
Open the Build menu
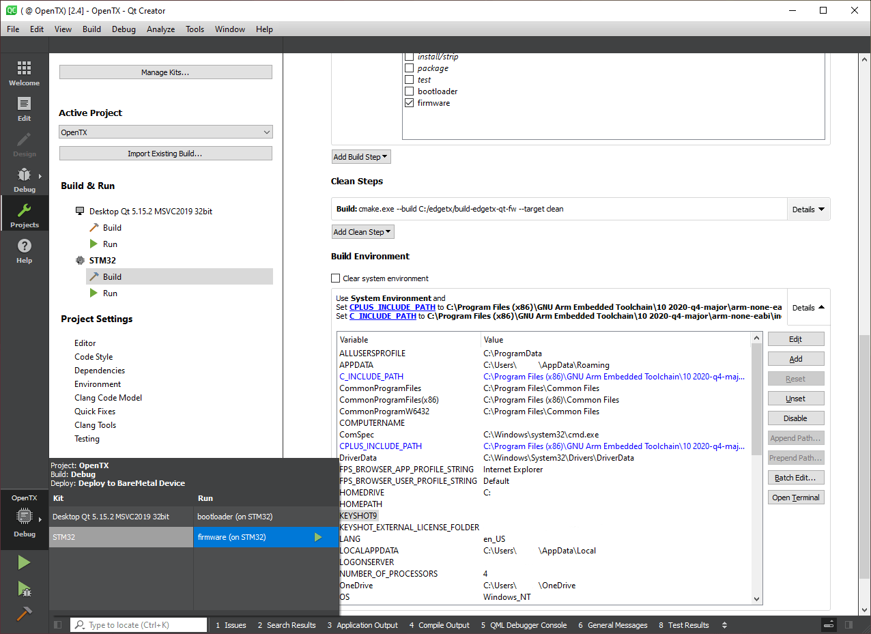(x=91, y=29)
